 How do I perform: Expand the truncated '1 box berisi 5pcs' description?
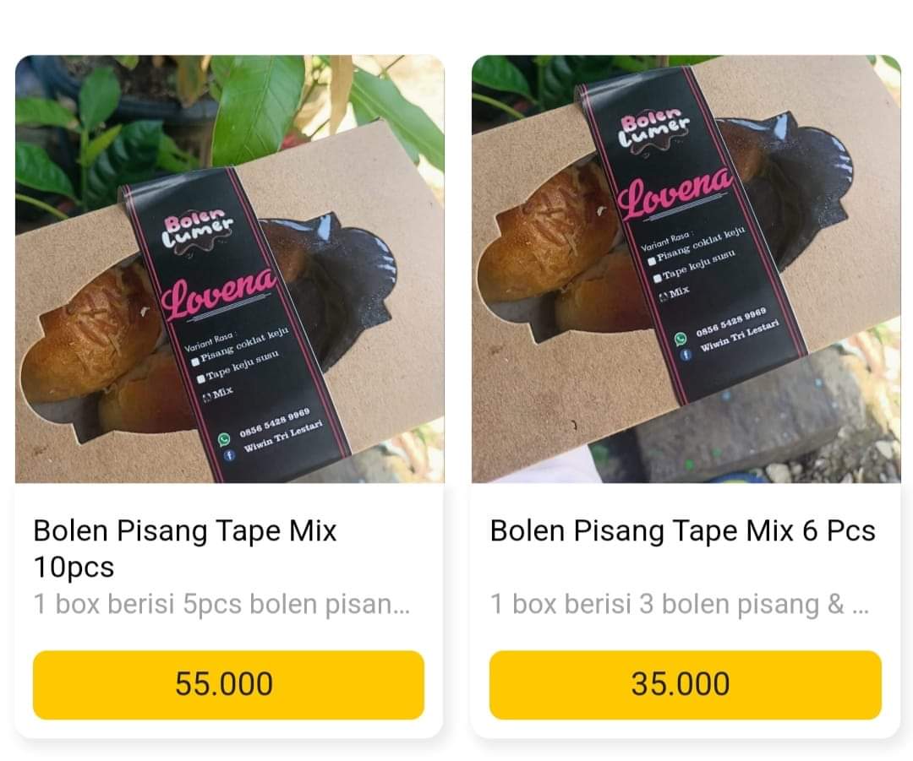click(x=221, y=604)
